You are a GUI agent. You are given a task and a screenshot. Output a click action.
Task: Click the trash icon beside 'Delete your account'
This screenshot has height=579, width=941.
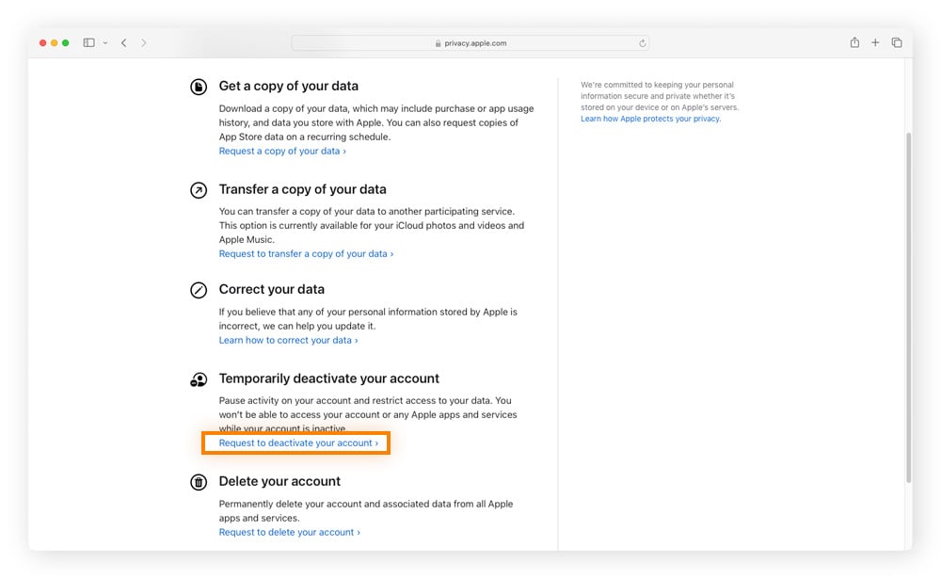point(199,482)
